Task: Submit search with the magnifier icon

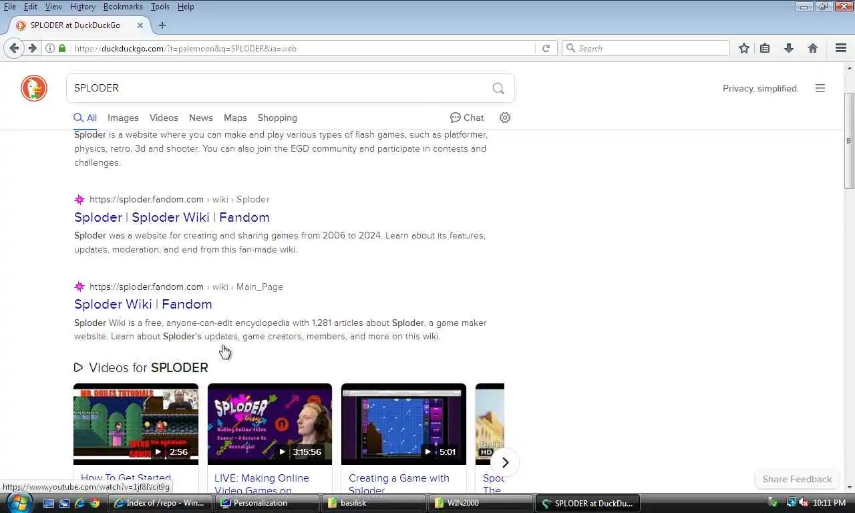Action: tap(498, 88)
